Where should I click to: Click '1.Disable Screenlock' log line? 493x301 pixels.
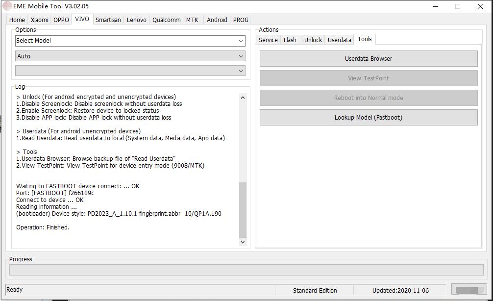(99, 104)
